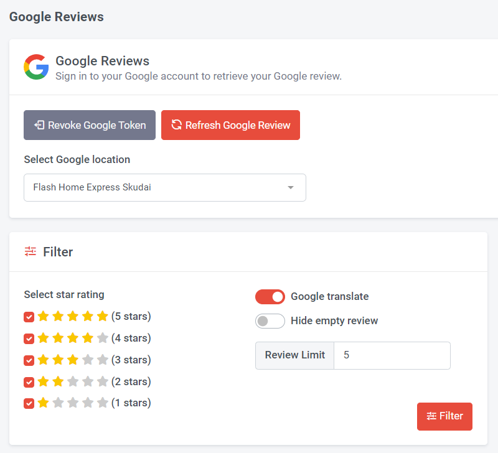
Task: Uncheck the 2 stars checkbox
Action: (29, 382)
